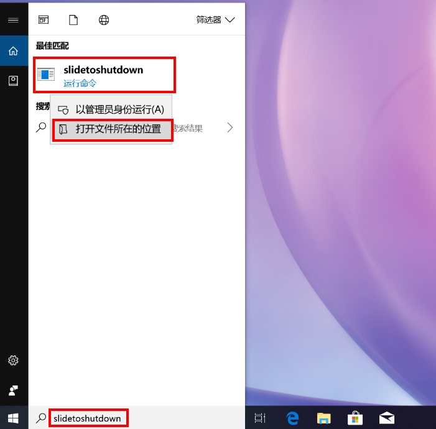Open Microsoft Store from the taskbar
The height and width of the screenshot is (429, 436).
pyautogui.click(x=355, y=418)
